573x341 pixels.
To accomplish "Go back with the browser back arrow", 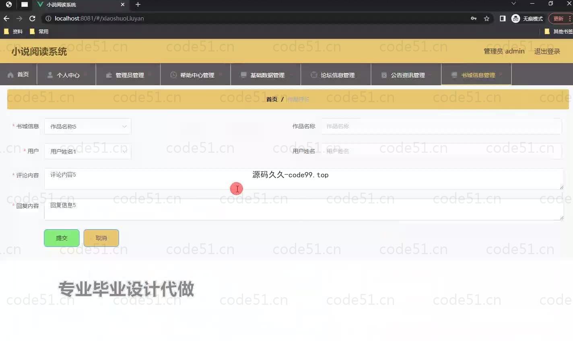I will pyautogui.click(x=6, y=18).
